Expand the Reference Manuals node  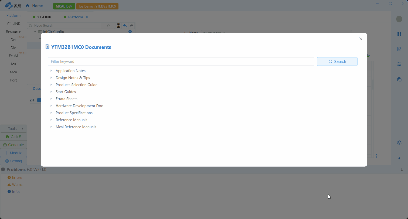[51, 120]
